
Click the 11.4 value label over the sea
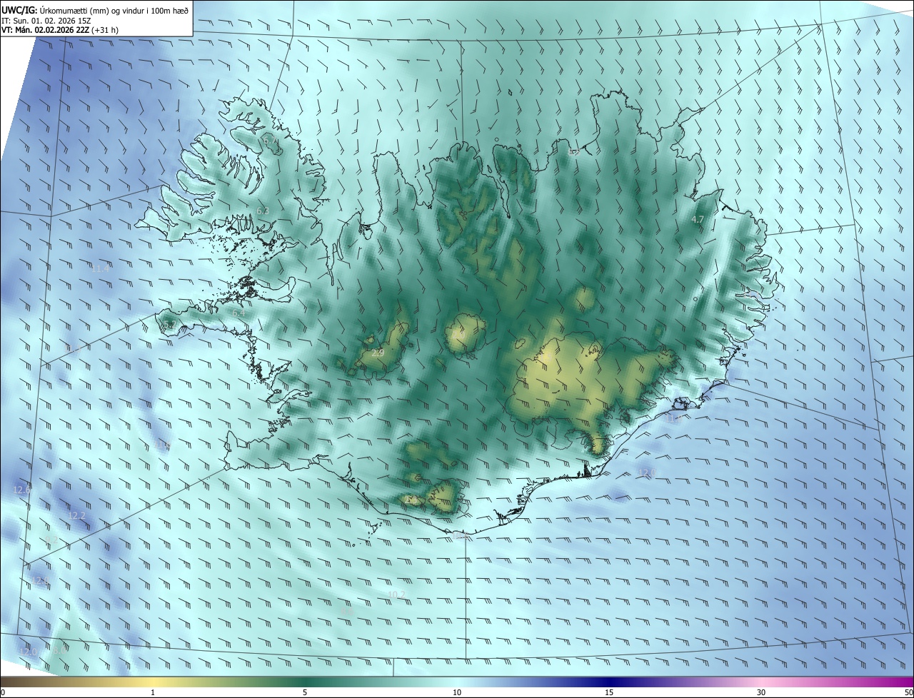pos(101,268)
